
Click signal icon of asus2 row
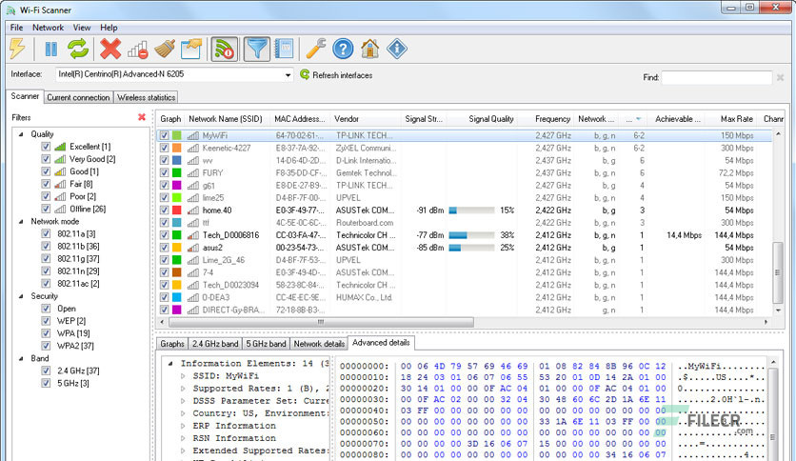pos(193,248)
